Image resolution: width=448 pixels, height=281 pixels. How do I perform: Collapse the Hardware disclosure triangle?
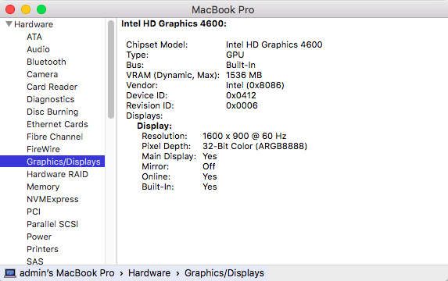9,24
